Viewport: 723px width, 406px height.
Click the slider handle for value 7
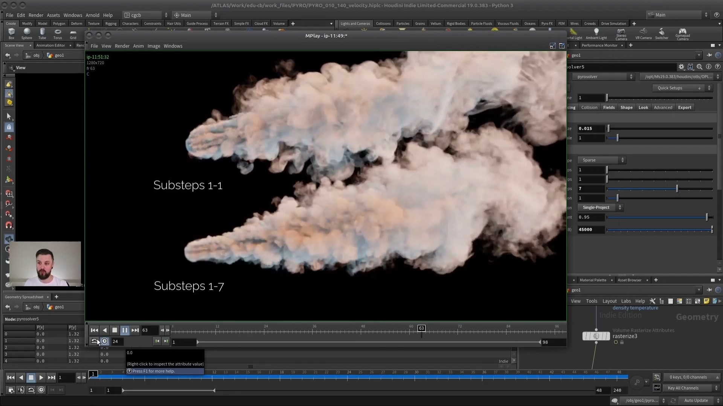[x=677, y=189]
